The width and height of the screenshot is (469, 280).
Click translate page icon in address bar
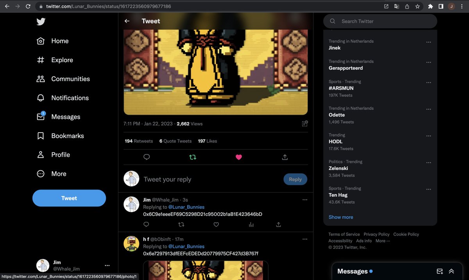tap(397, 6)
